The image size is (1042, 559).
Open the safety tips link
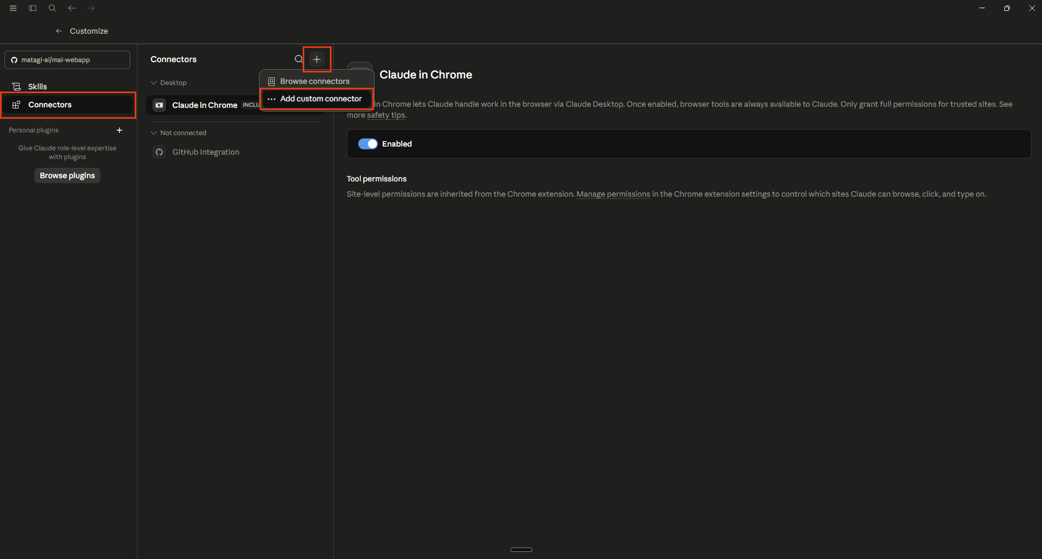pyautogui.click(x=386, y=115)
